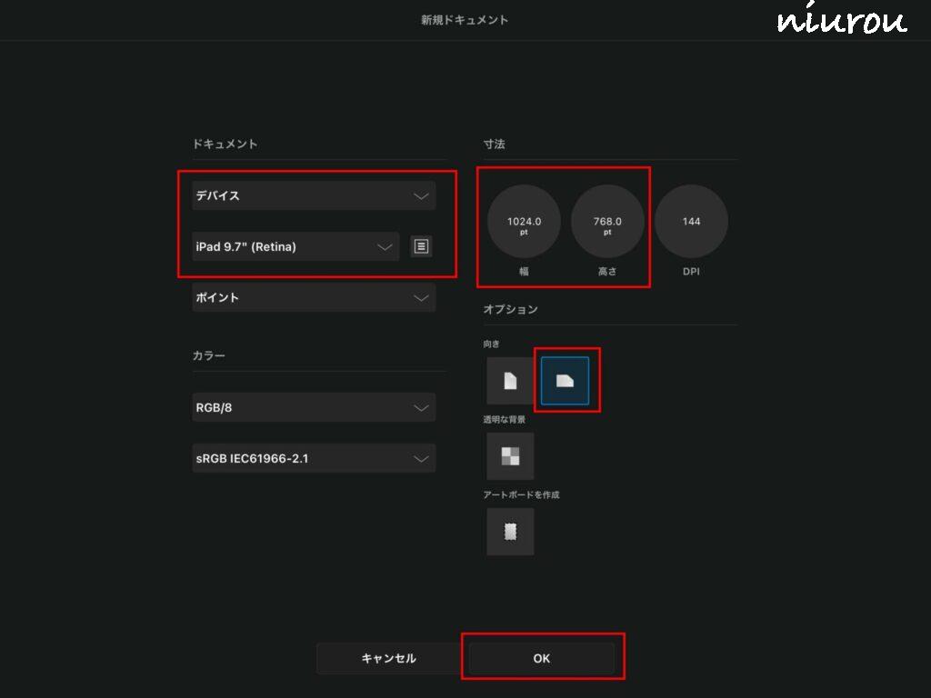
Task: Click the 向き orientation label
Action: [492, 344]
